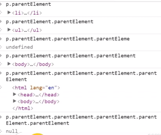Click the truncated parentEleme command entry
161x135 pixels.
tap(68, 39)
